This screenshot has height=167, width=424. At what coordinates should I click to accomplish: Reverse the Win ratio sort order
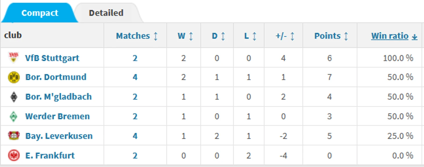(394, 36)
